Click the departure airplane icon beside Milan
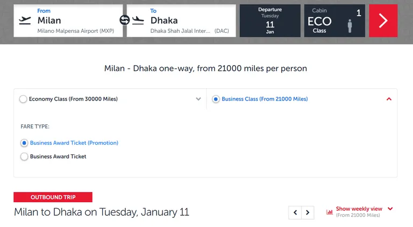413x227 pixels. tap(25, 20)
